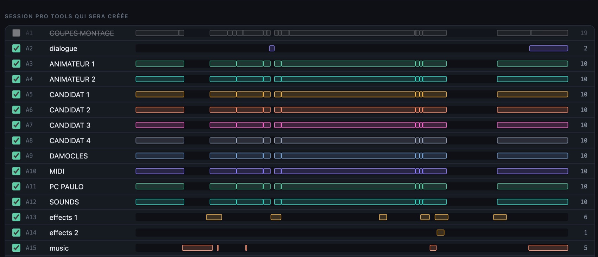Select the longest SOUNDS clip
598x257 pixels.
(348, 202)
